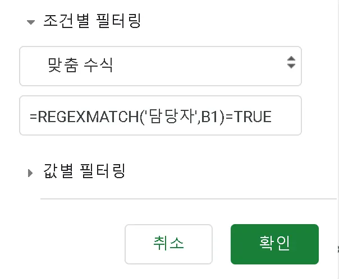Viewport: 339px width, 279px height.
Task: Click the equals sign starting the formula
Action: tap(33, 117)
